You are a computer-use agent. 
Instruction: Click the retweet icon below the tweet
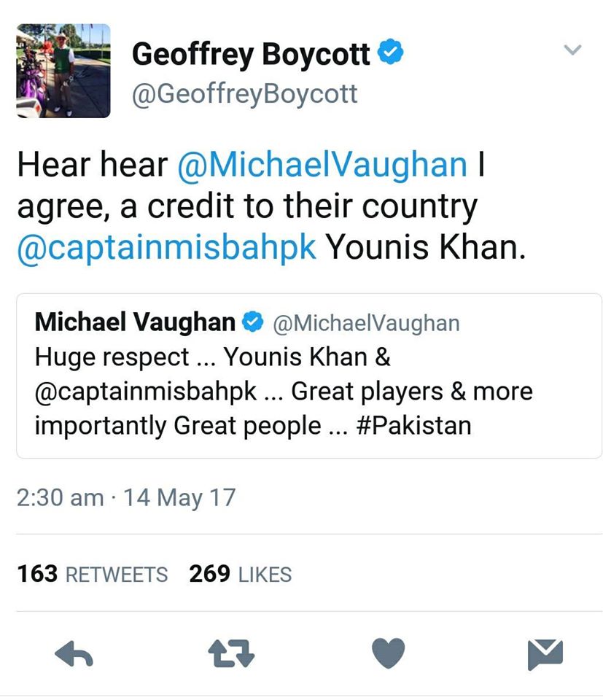232,655
